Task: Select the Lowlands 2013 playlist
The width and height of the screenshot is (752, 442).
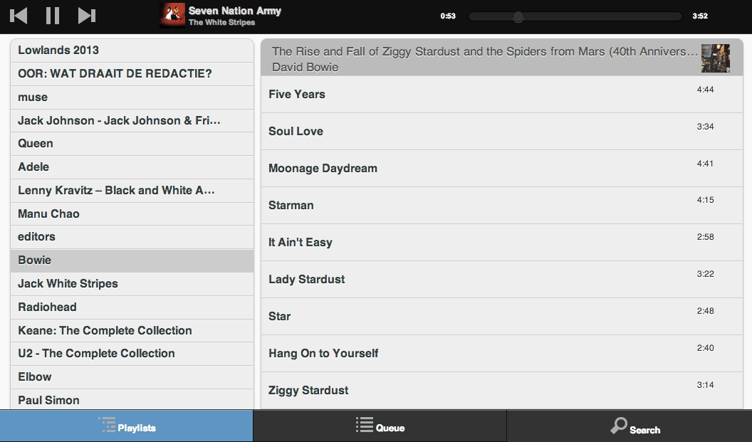Action: [132, 51]
